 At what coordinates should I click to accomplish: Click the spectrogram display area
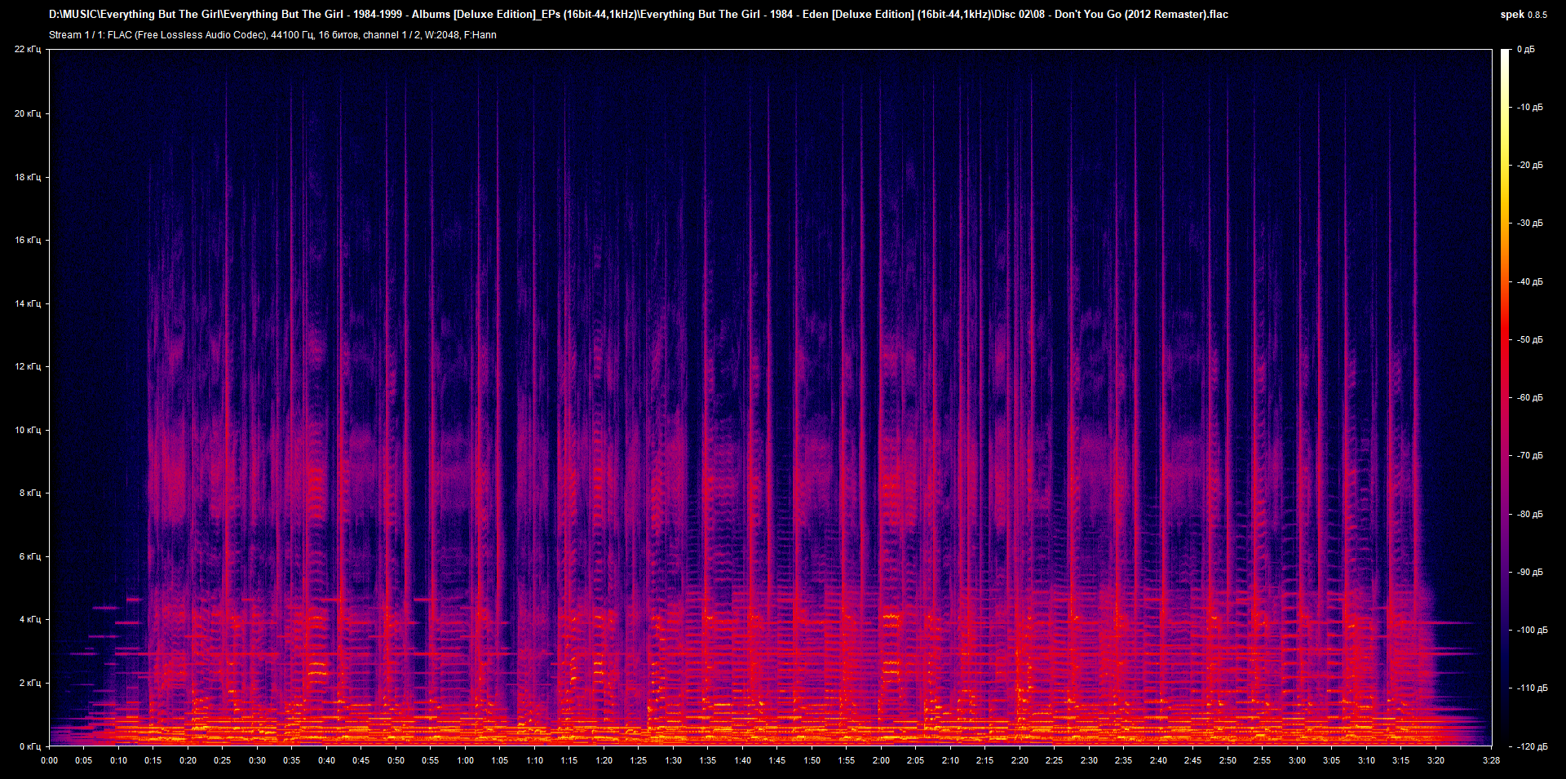[771, 397]
